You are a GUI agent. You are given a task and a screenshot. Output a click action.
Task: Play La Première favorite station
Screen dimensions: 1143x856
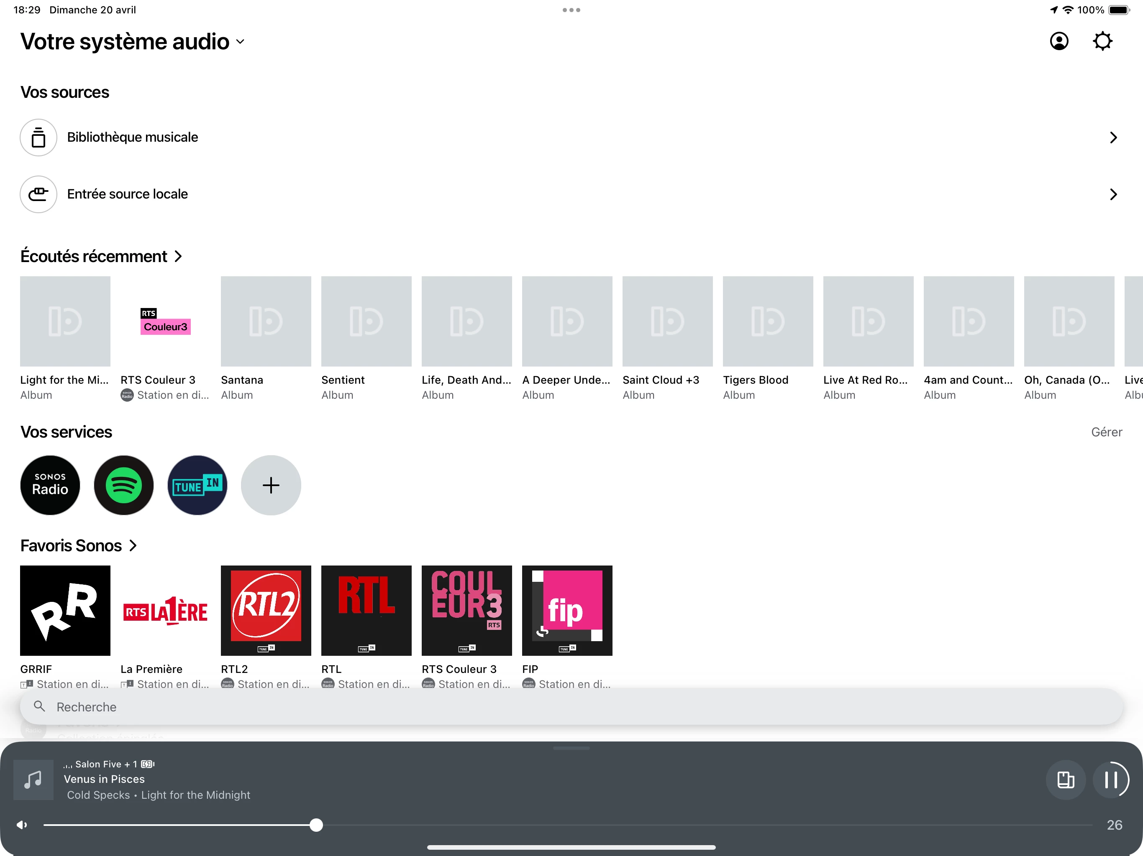pyautogui.click(x=165, y=610)
